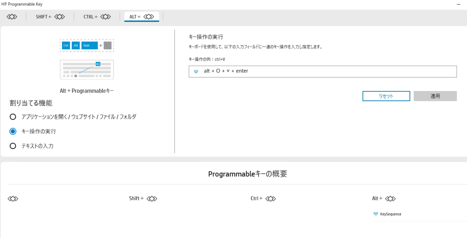Click the 割り当てる機能 heading
This screenshot has height=238, width=467.
[31, 103]
